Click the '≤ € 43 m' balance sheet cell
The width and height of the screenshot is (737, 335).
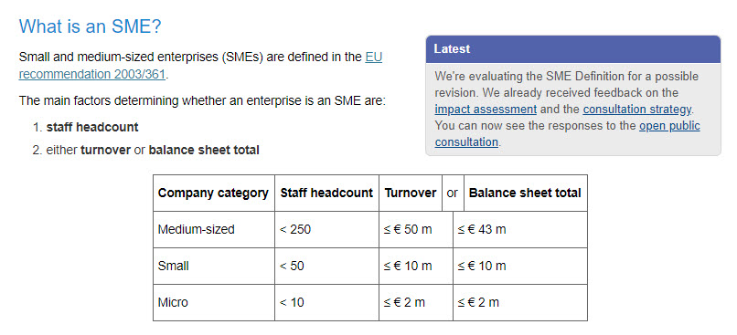[520, 229]
